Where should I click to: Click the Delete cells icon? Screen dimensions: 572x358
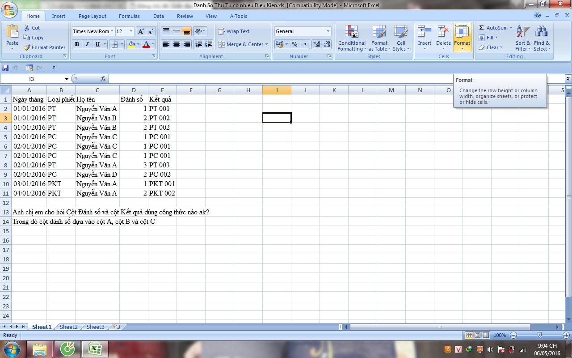coord(443,32)
